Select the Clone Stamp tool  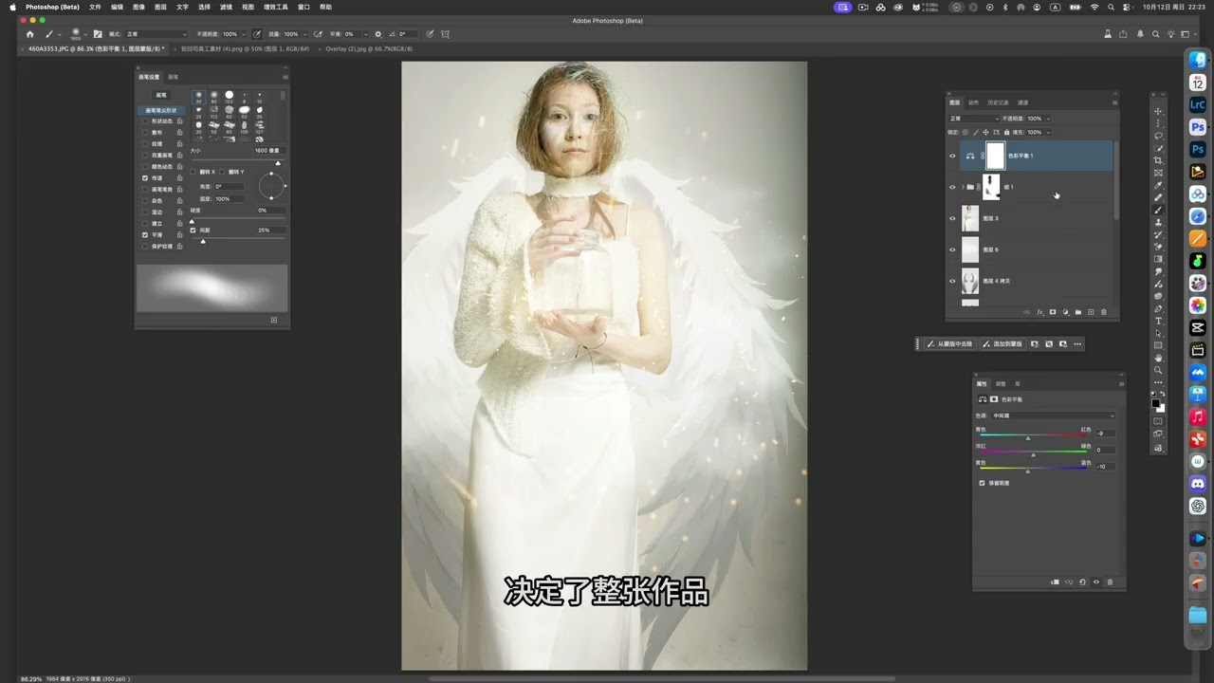point(1158,222)
